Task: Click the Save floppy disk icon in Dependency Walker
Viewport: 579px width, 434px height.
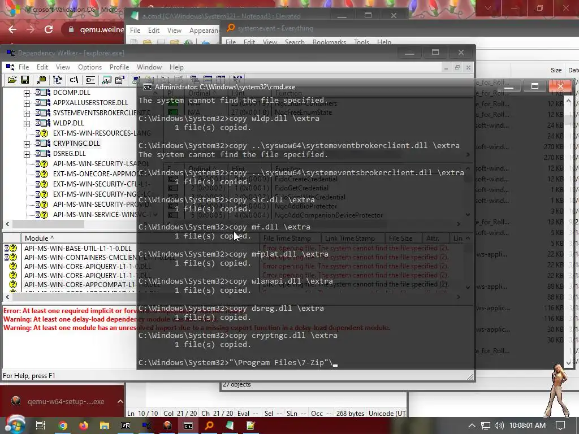Action: [25, 80]
